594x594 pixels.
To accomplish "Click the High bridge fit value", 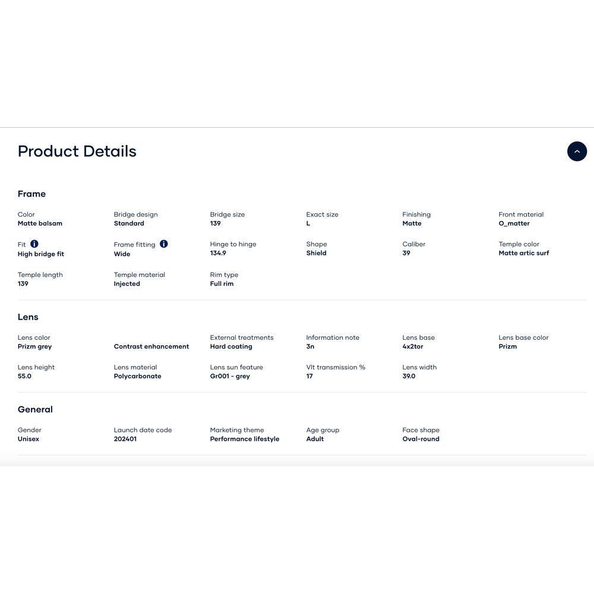I will (41, 254).
